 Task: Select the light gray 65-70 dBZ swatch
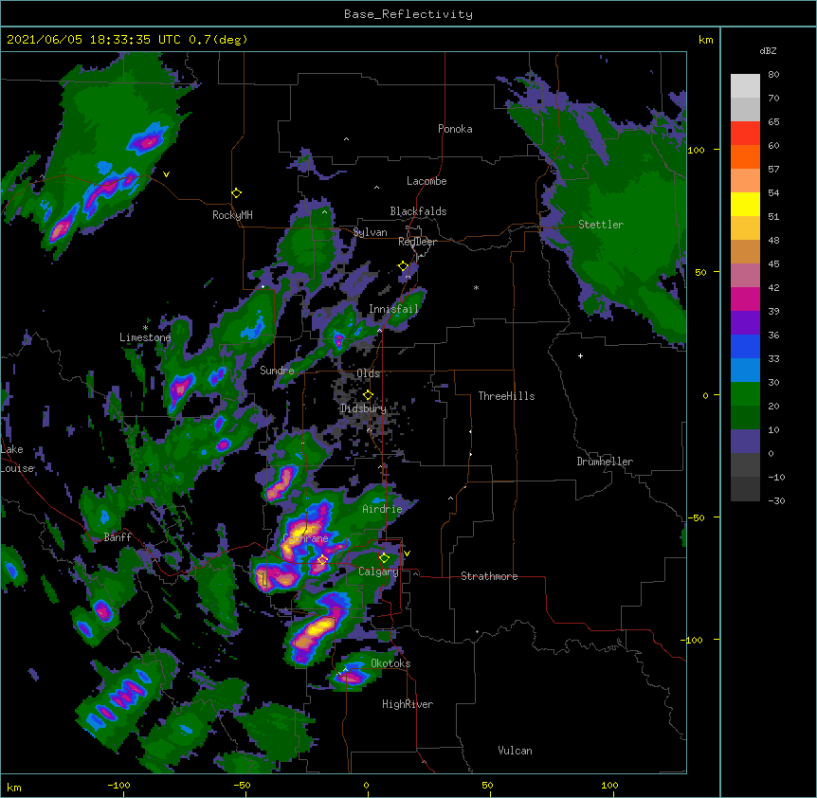click(745, 109)
